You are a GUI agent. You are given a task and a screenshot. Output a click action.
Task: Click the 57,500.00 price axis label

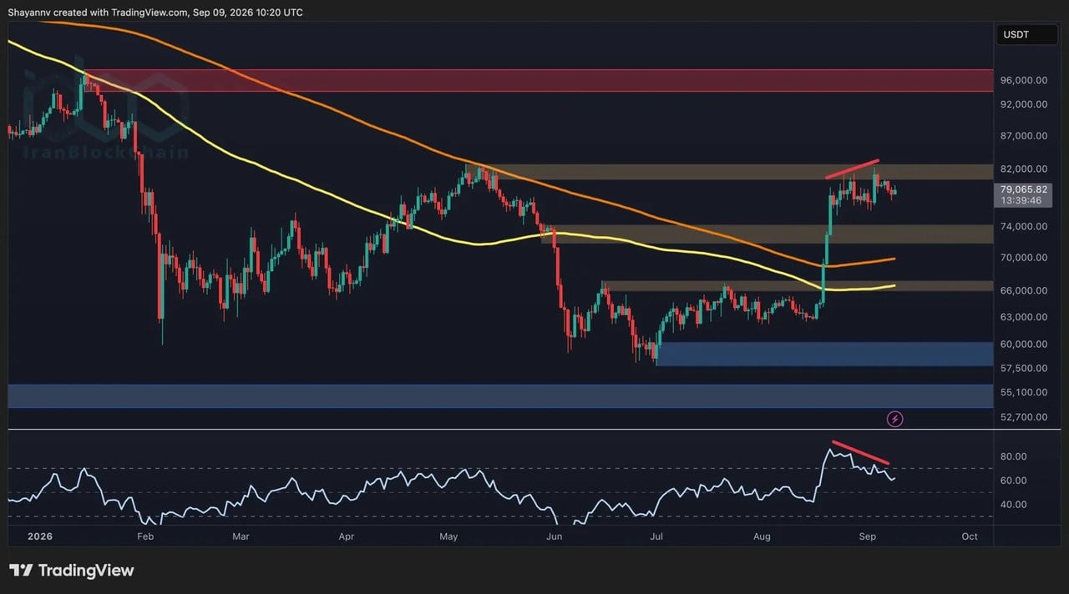point(1024,368)
